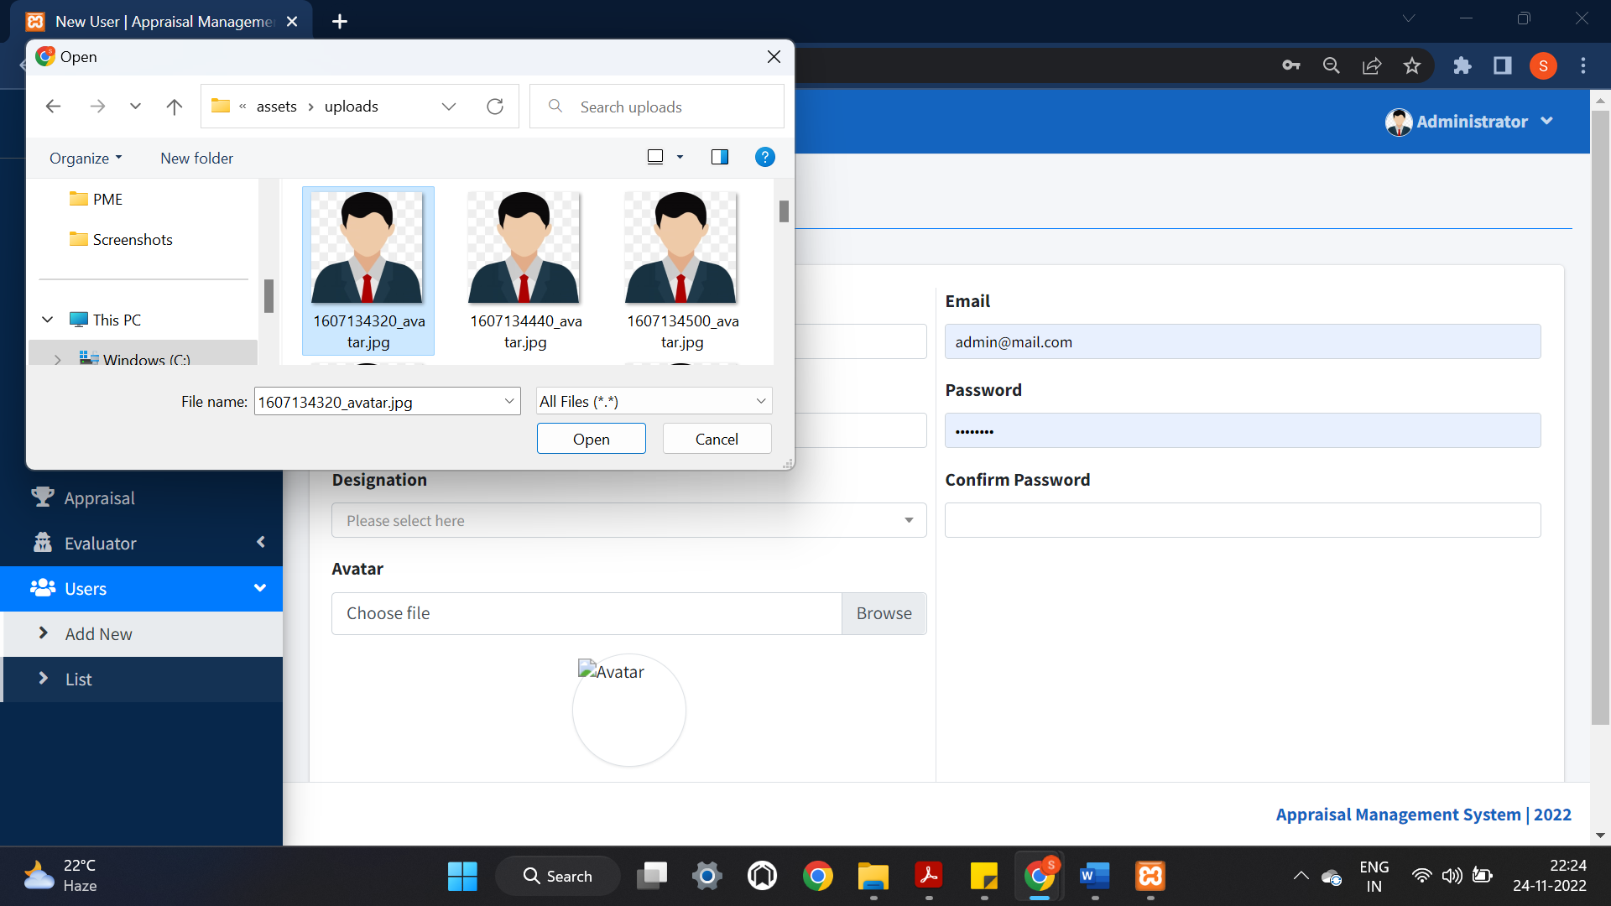Click the Open button to confirm file
Screen dimensions: 1611x906
591,438
